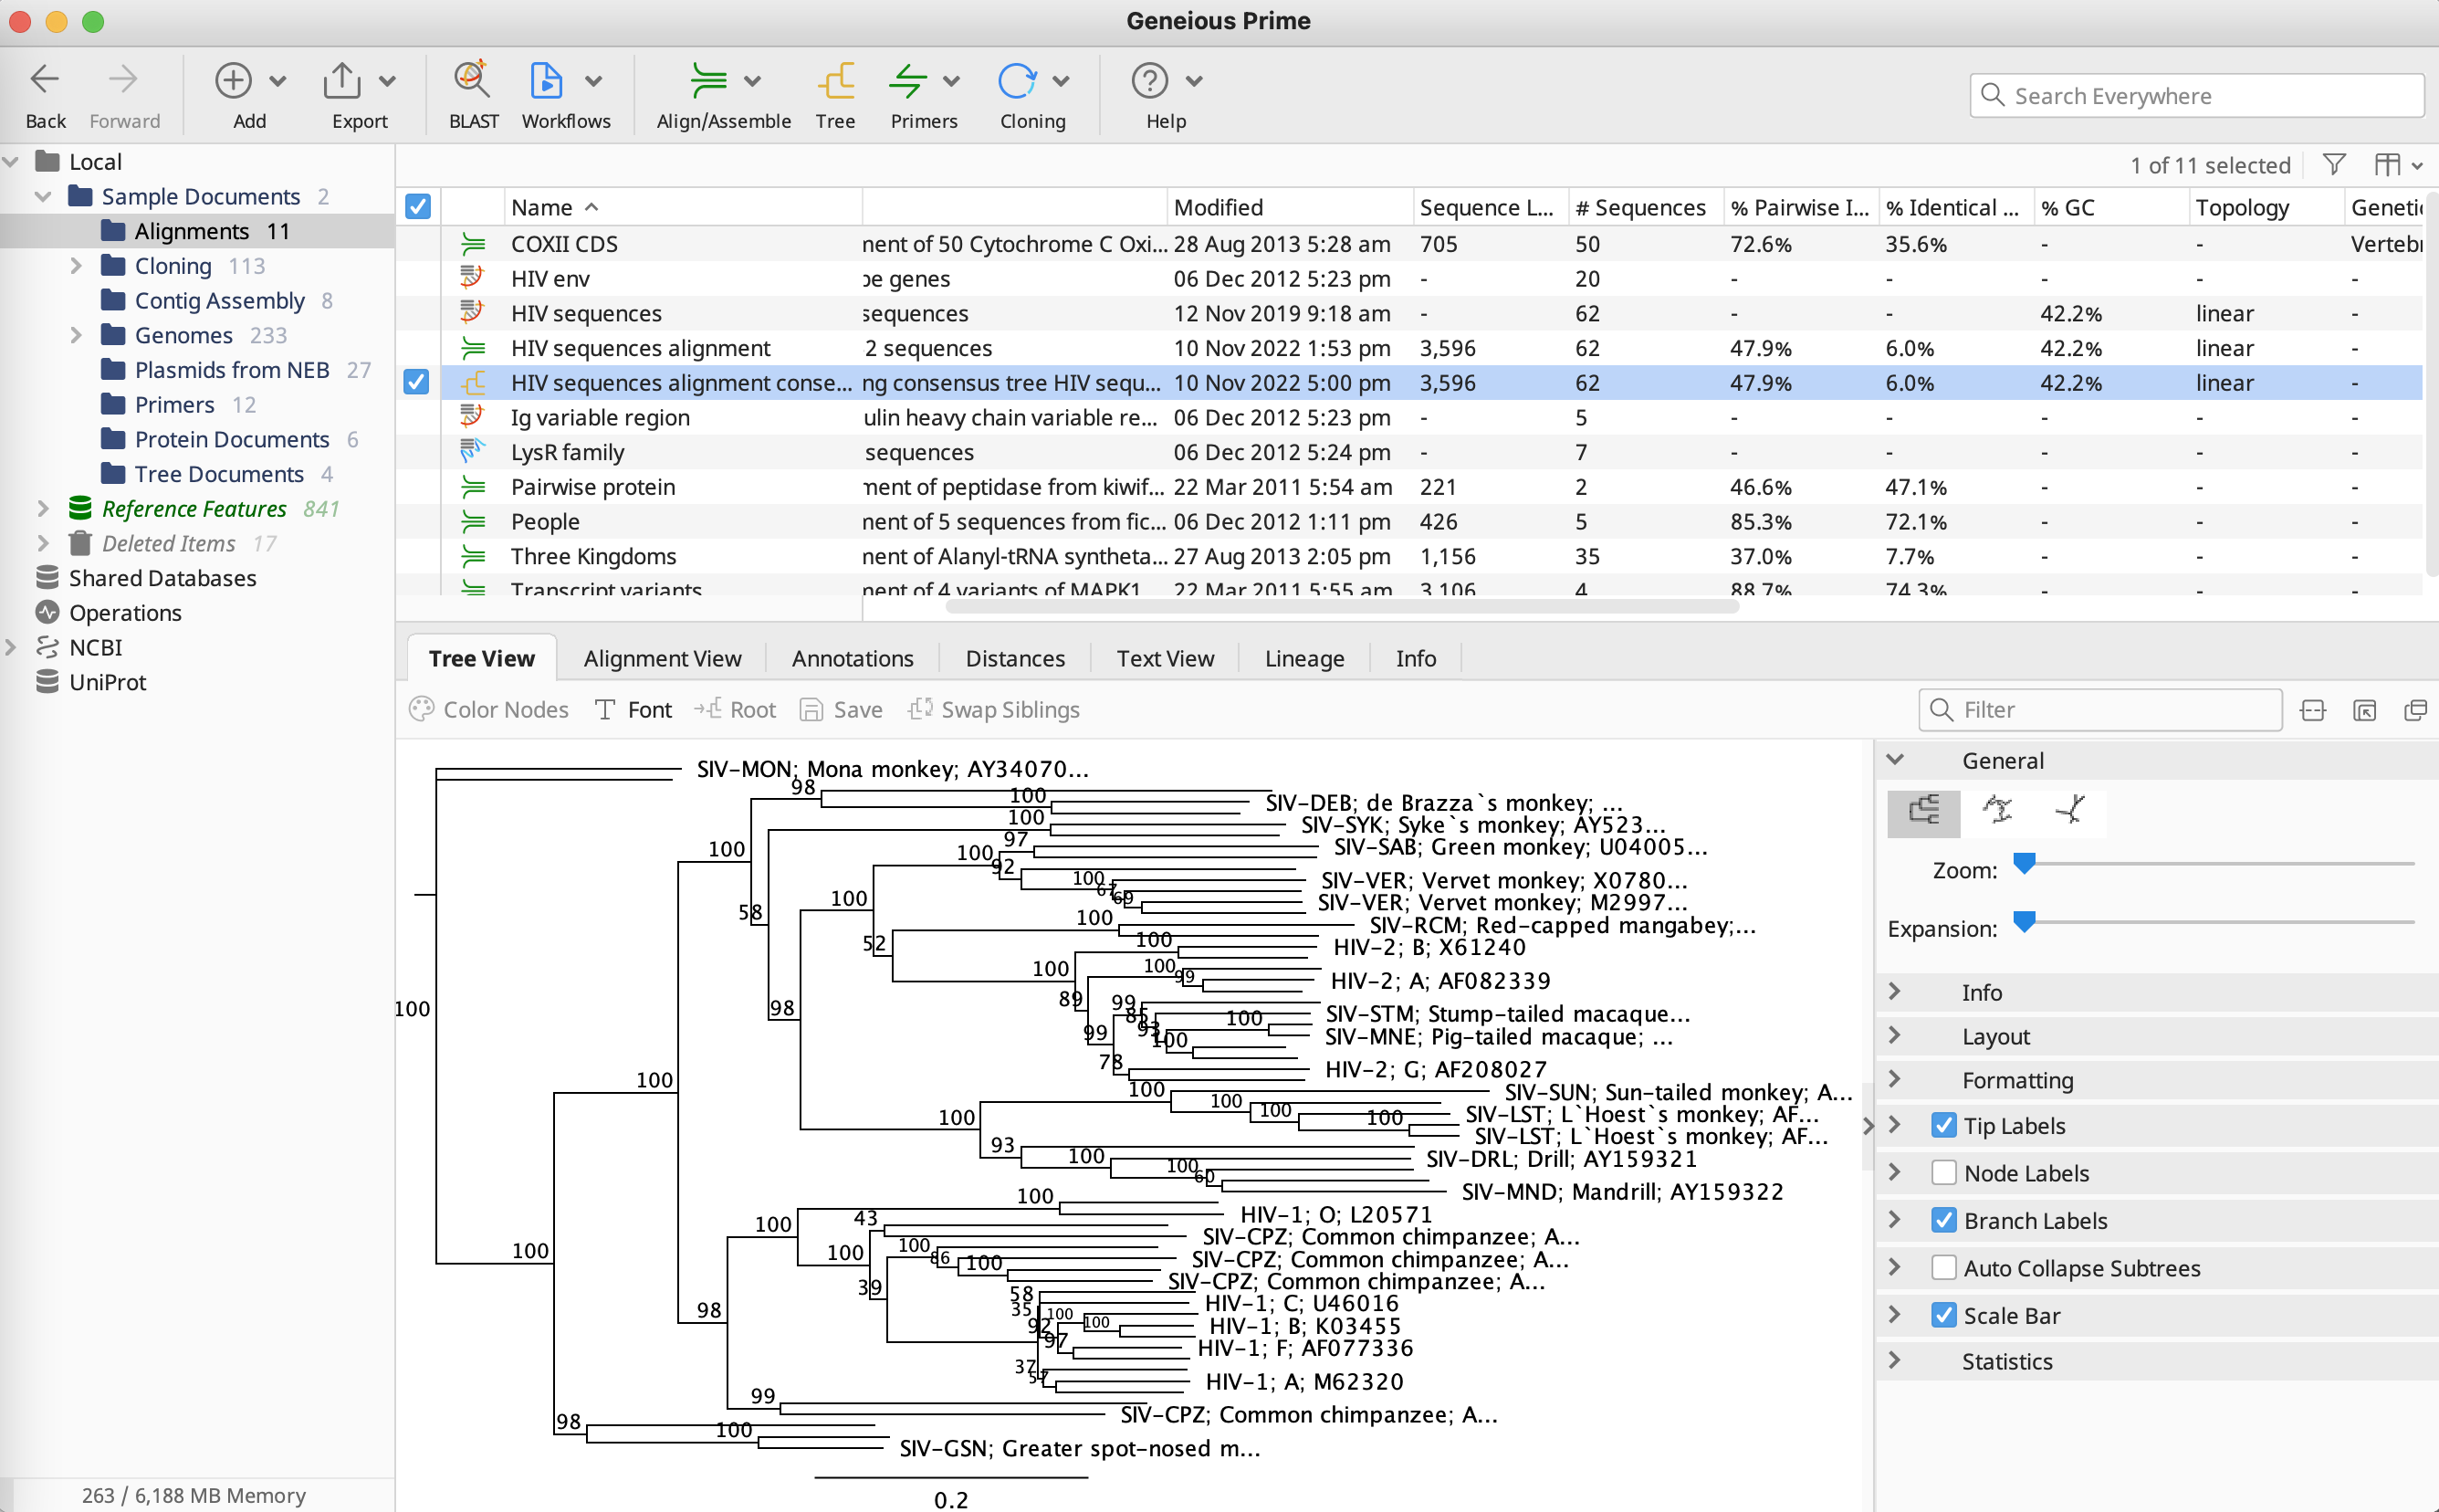Enable the Node Labels checkbox
Viewport: 2439px width, 1512px height.
[1943, 1173]
